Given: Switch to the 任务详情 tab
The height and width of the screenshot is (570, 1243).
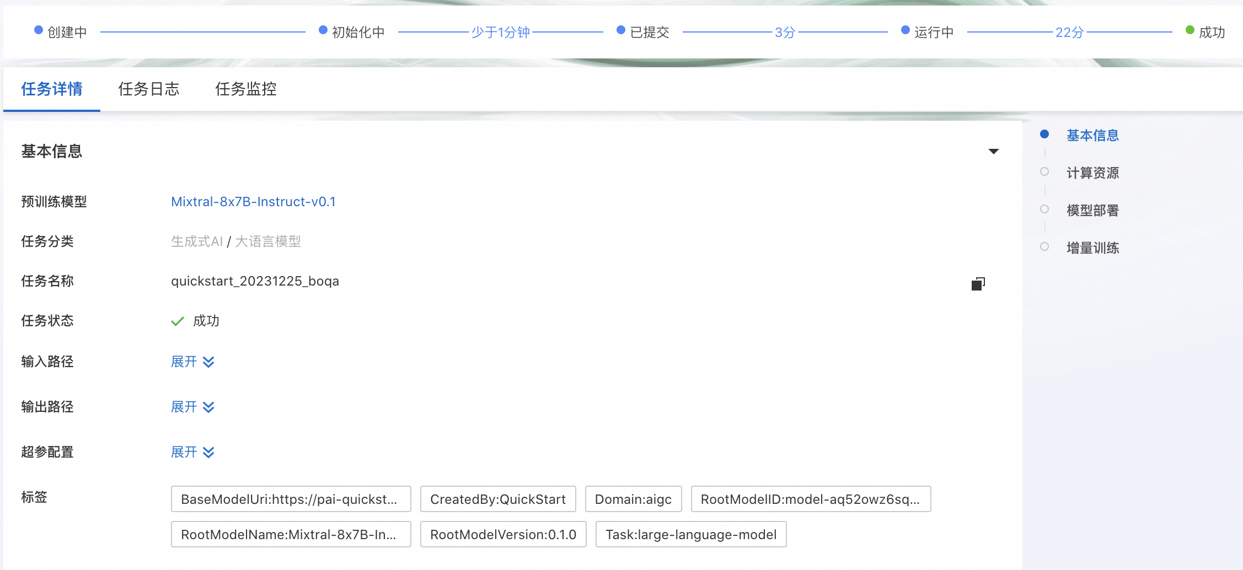Looking at the screenshot, I should pyautogui.click(x=52, y=89).
